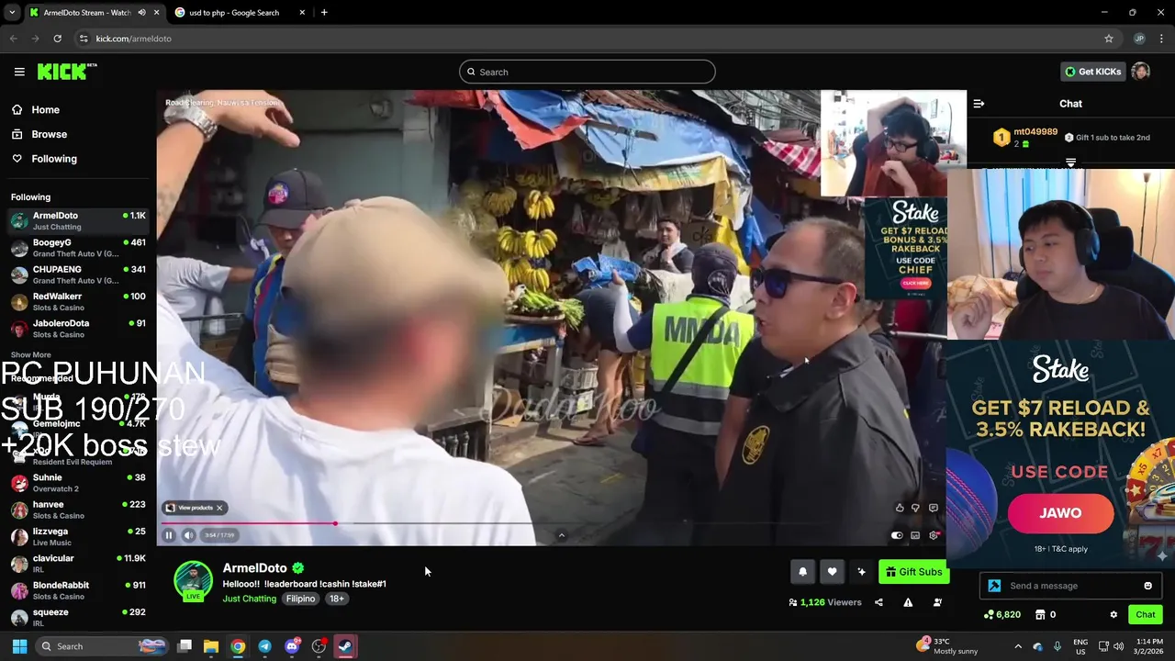Expand the player chevron-up control
The height and width of the screenshot is (661, 1175).
(562, 536)
